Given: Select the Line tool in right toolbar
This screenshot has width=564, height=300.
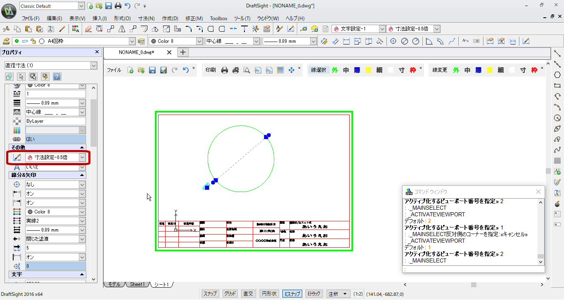Looking at the screenshot, I should pos(557,54).
